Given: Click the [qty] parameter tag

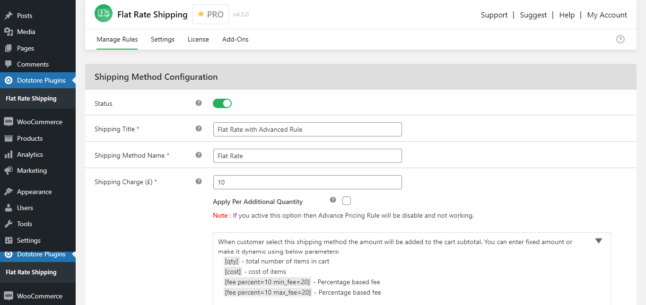Looking at the screenshot, I should point(232,261).
